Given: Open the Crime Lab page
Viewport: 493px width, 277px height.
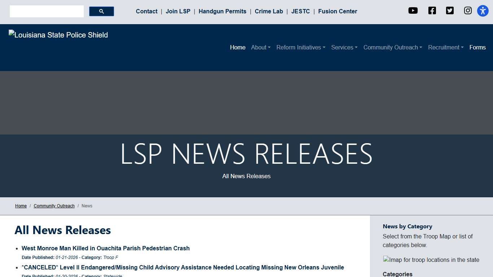Looking at the screenshot, I should click(x=269, y=11).
